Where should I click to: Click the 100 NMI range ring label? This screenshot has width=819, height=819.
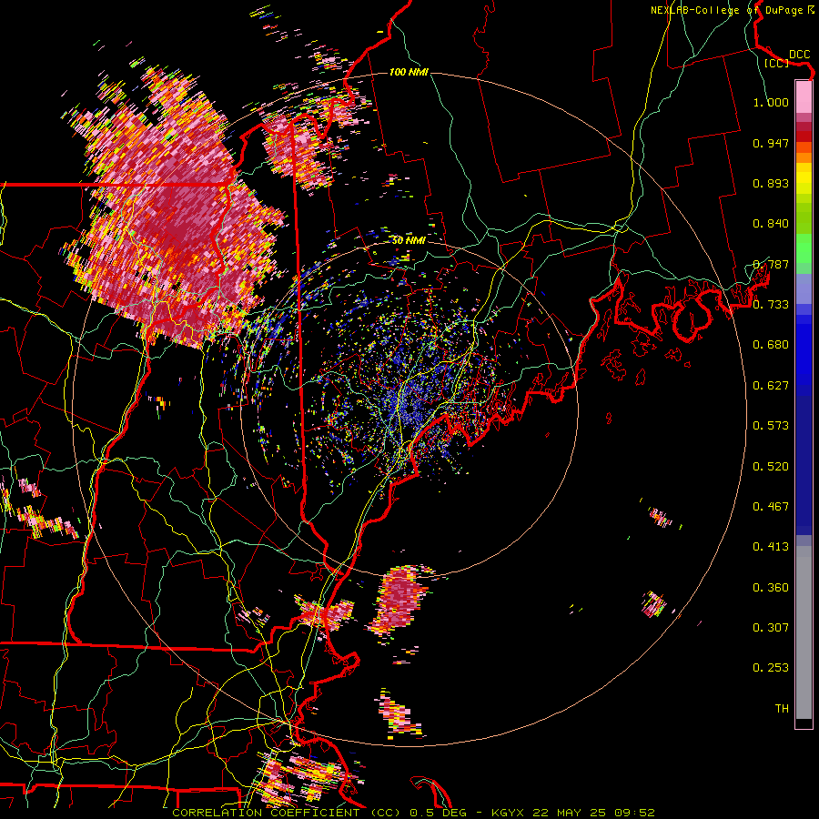click(x=409, y=72)
